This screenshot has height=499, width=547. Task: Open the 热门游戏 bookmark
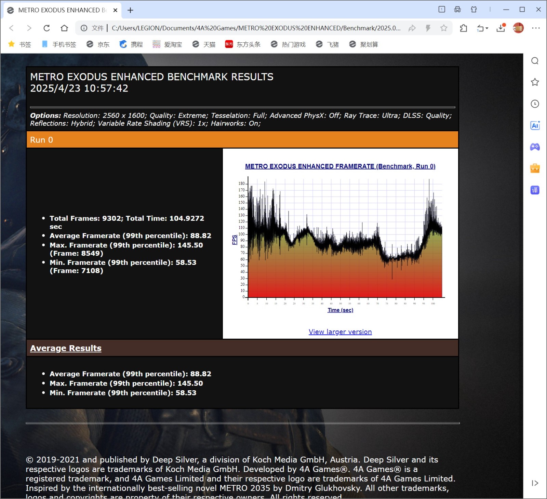pyautogui.click(x=288, y=44)
